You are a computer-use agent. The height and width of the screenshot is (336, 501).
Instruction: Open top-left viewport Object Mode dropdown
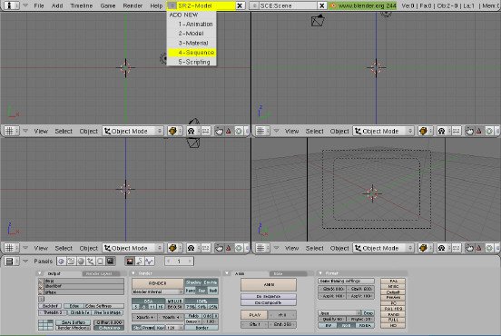pos(133,131)
